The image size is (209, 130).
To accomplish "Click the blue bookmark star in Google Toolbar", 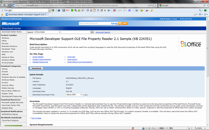I will tap(129, 10).
